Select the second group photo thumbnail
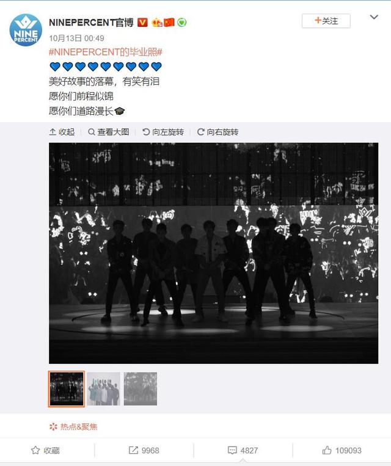Image resolution: width=391 pixels, height=466 pixels. coord(103,388)
